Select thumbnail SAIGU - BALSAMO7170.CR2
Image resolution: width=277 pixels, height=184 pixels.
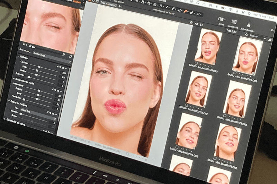208,46
